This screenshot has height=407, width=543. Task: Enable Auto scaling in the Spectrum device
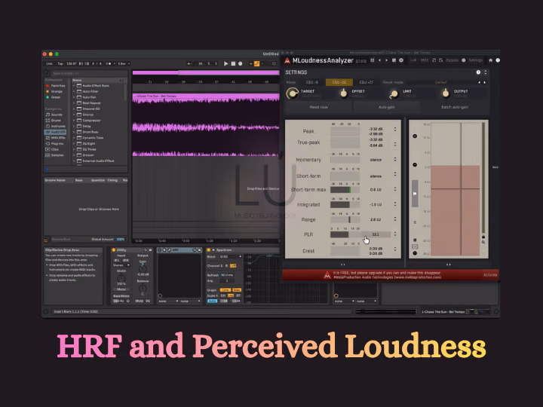(x=212, y=301)
